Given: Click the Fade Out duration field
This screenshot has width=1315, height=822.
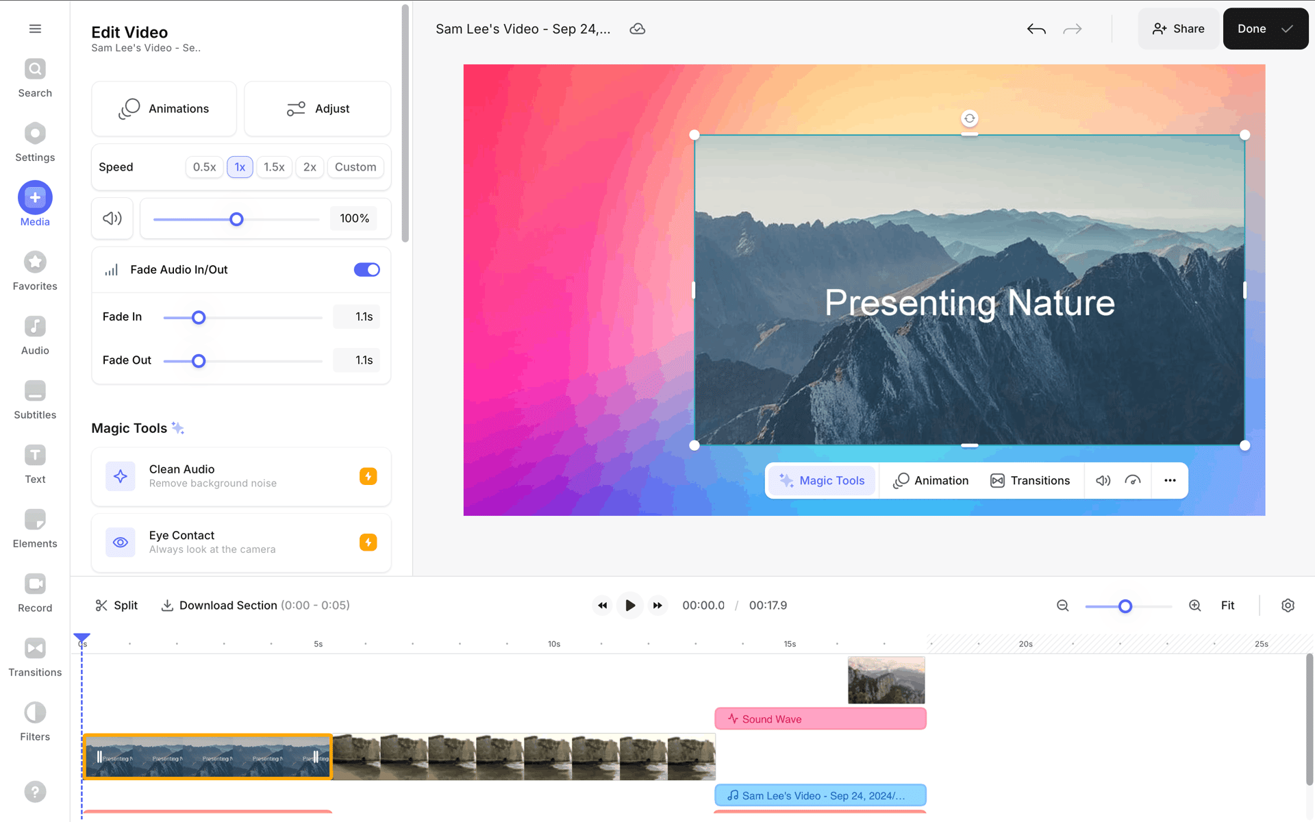Looking at the screenshot, I should pyautogui.click(x=357, y=360).
